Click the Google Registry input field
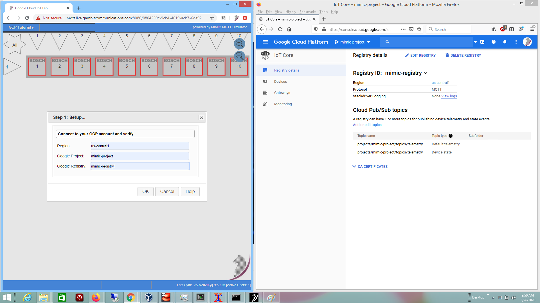 pos(140,166)
